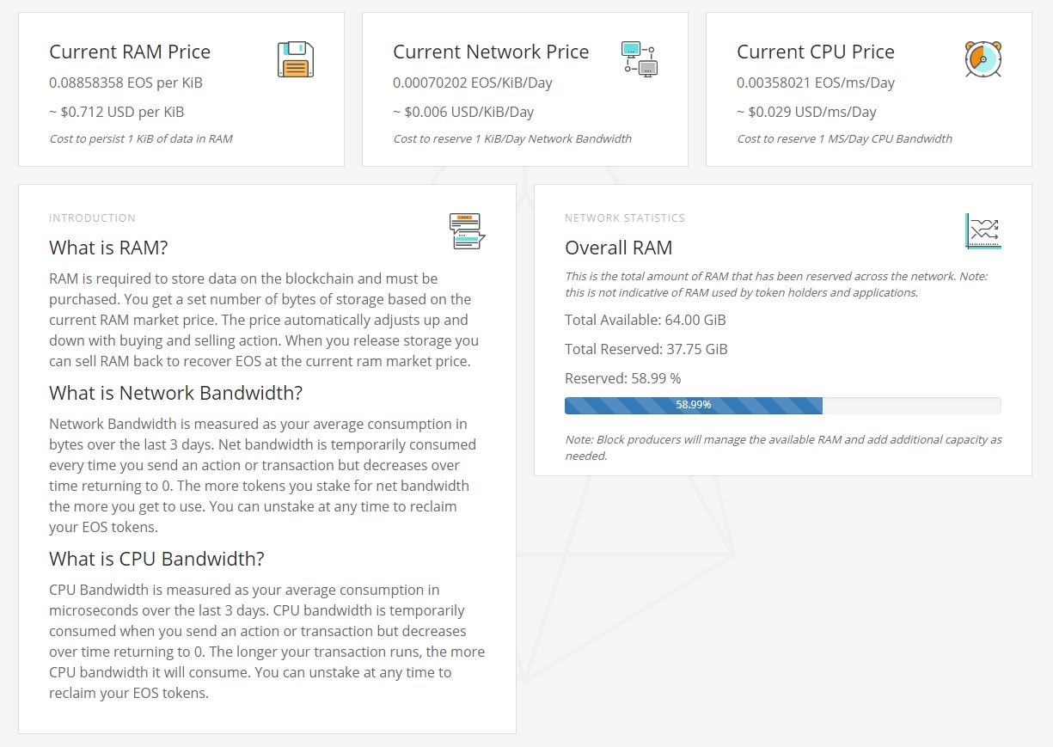Select the 0.00358021 EOS/ms/Day value
Screen dimensions: 1053x747
coord(815,83)
